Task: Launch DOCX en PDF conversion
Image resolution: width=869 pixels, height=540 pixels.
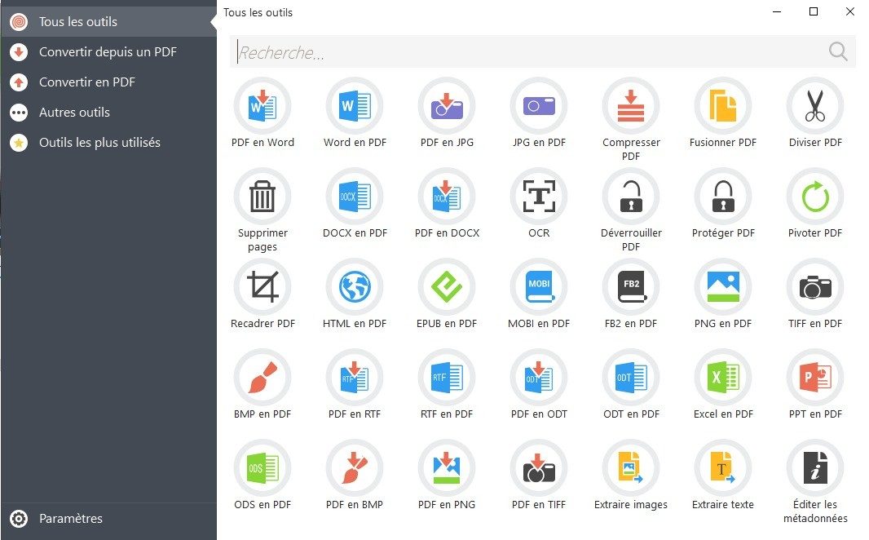Action: 355,197
